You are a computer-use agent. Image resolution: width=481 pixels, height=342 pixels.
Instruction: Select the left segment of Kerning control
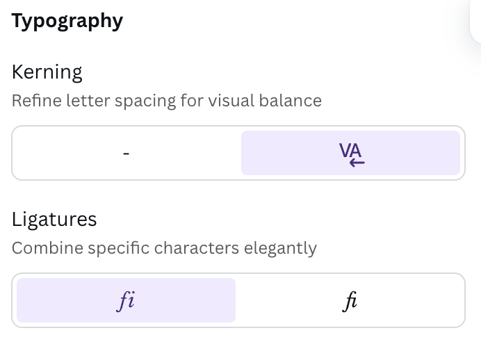(126, 153)
